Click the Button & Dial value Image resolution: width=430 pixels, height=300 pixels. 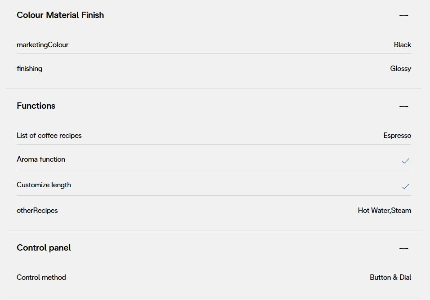point(390,278)
